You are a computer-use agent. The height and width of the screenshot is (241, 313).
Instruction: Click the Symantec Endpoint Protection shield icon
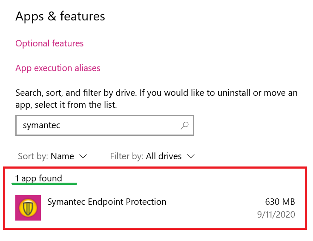click(28, 208)
